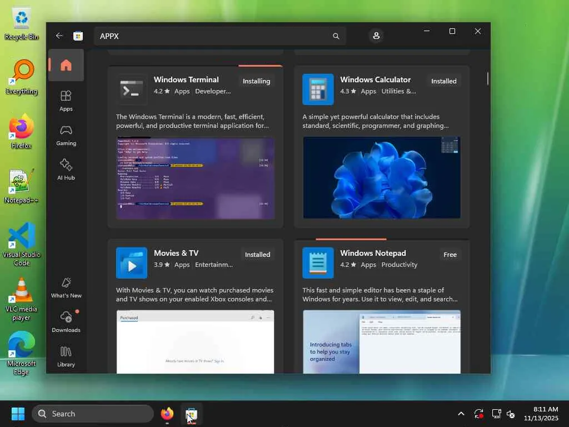Open the Windows Start menu

pyautogui.click(x=18, y=414)
